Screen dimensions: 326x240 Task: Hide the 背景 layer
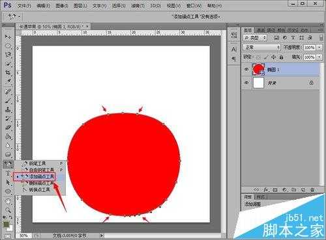click(246, 83)
